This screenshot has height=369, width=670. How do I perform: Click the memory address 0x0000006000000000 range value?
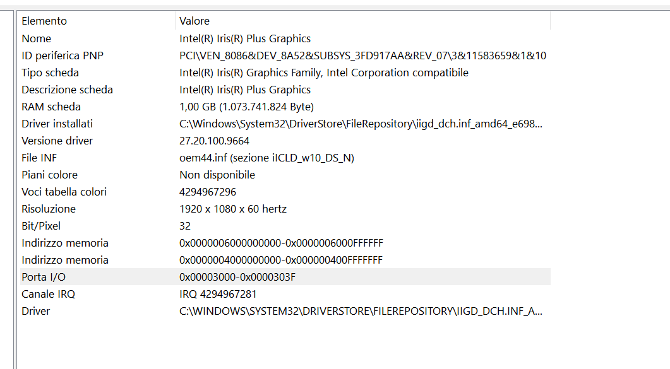tap(281, 243)
